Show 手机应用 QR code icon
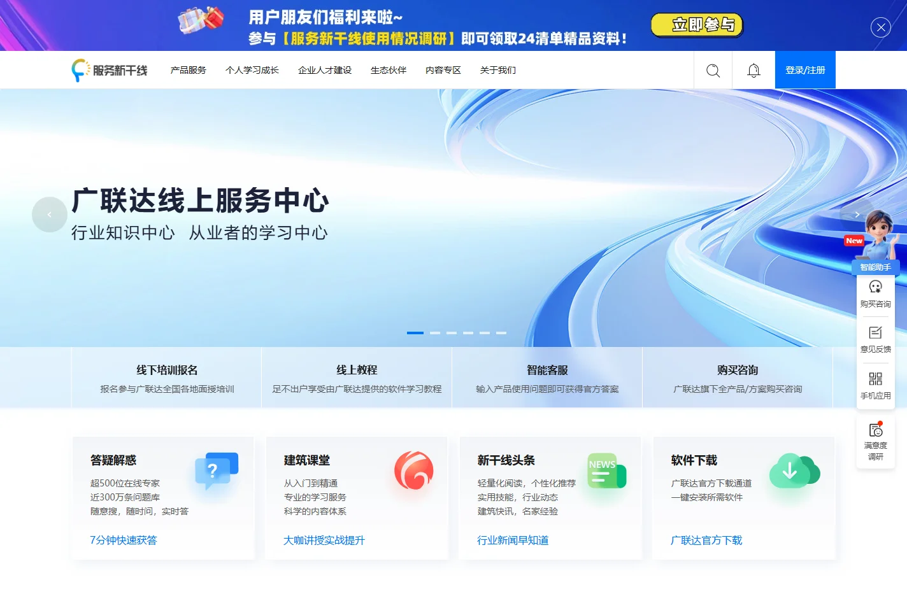This screenshot has height=594, width=907. coord(876,379)
